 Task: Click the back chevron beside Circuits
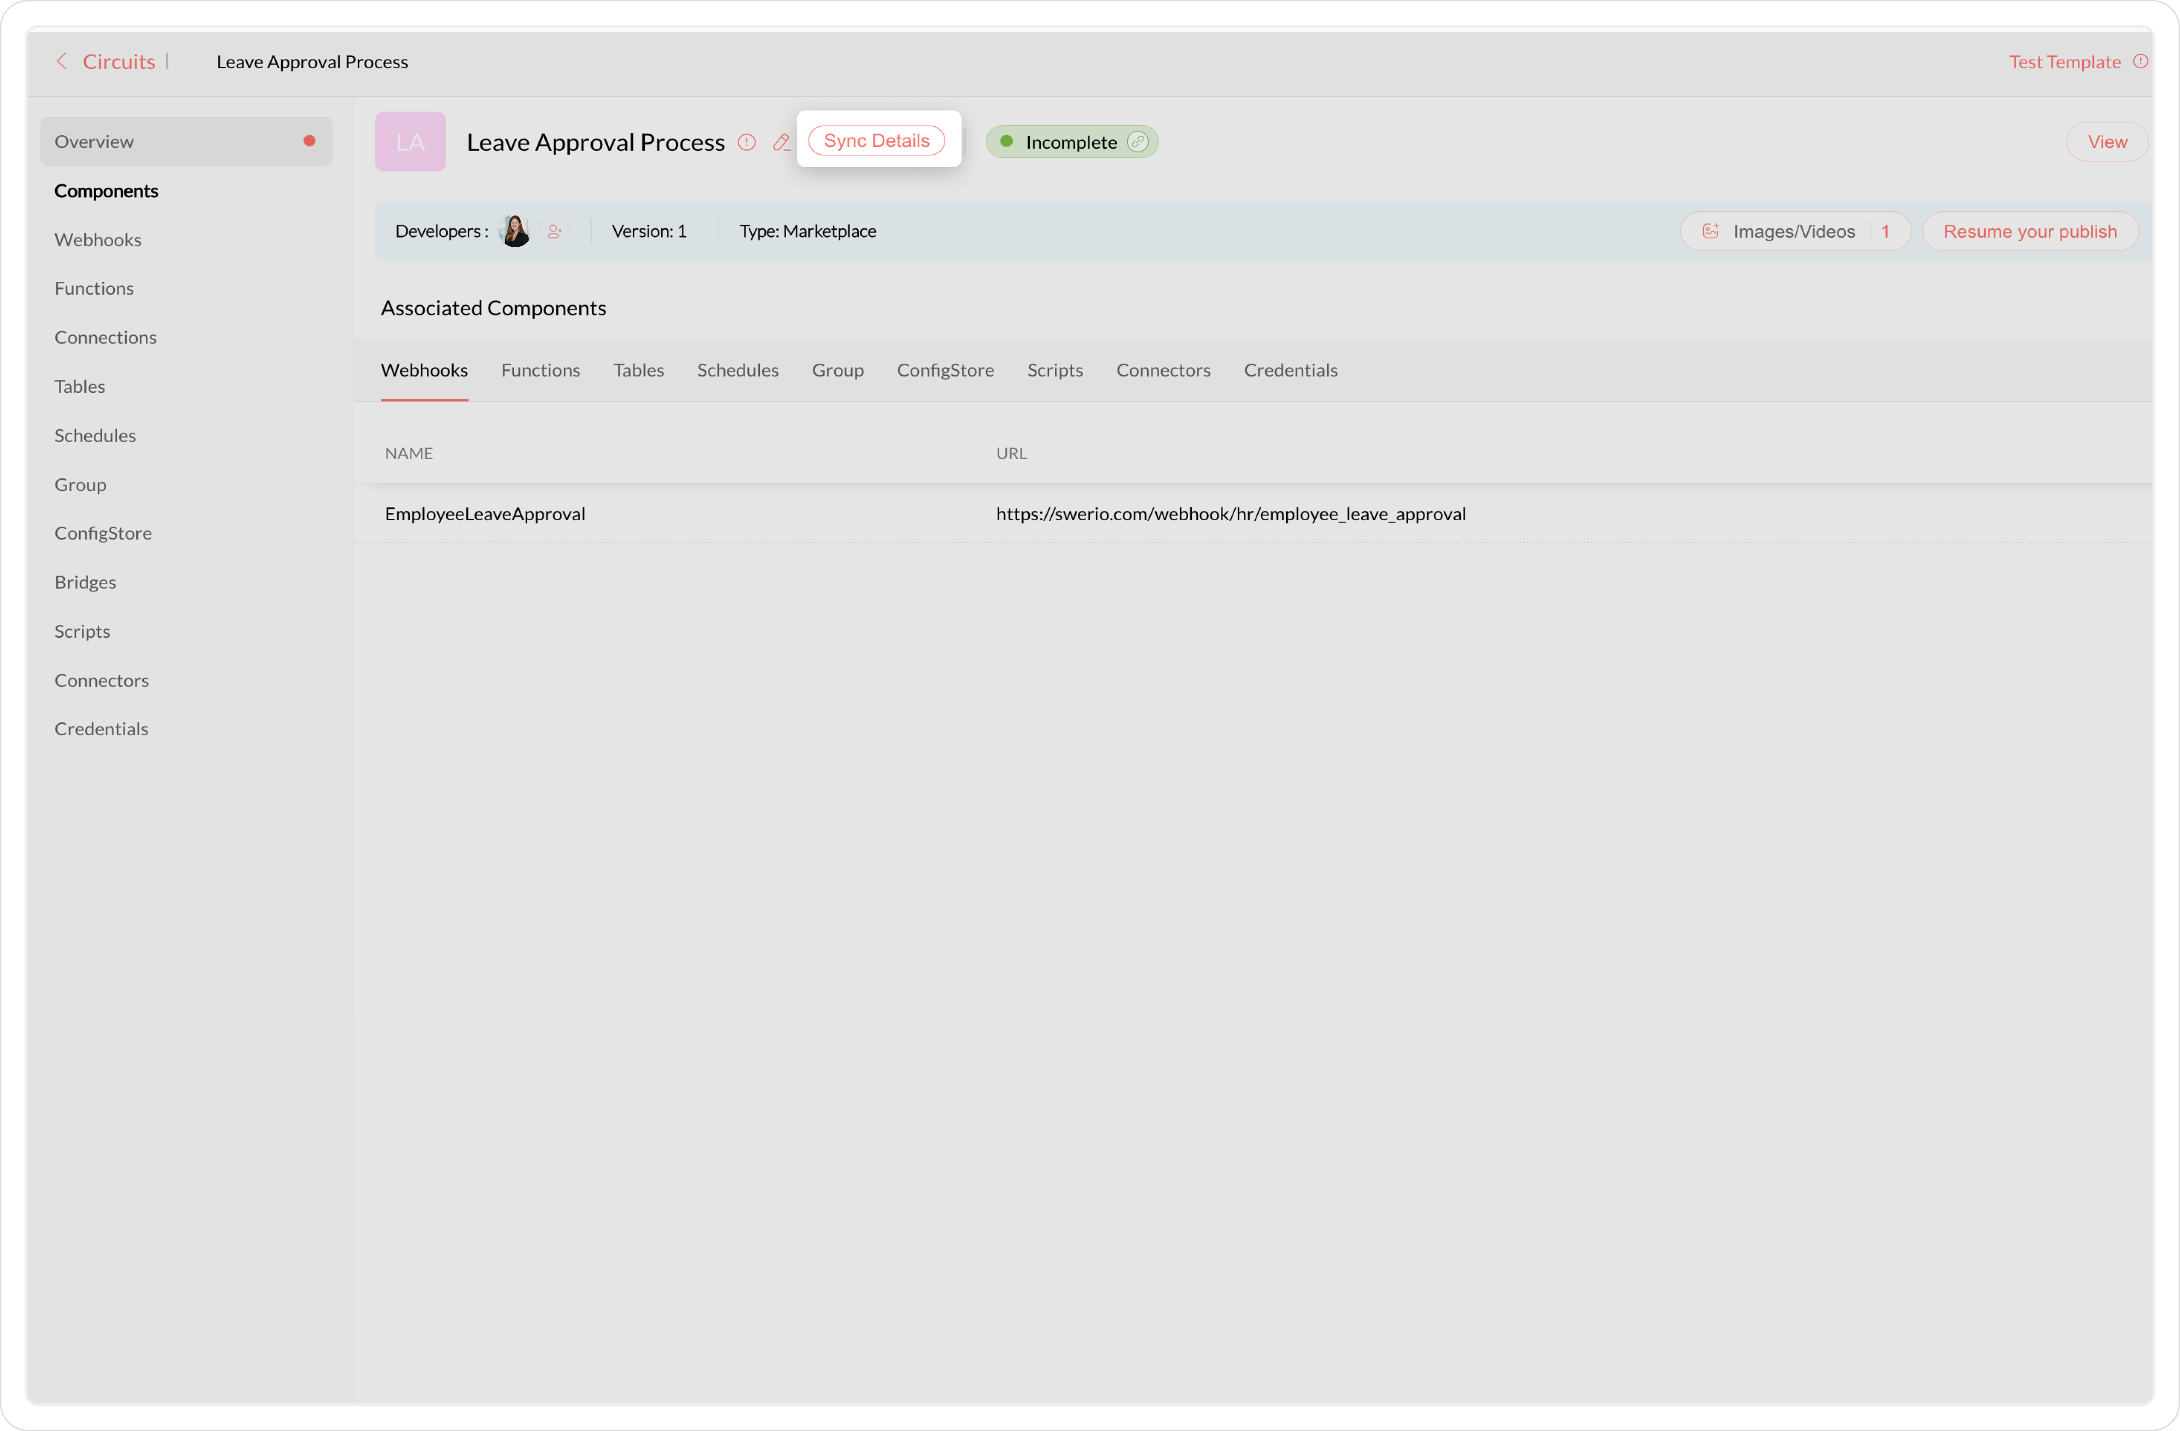tap(61, 61)
